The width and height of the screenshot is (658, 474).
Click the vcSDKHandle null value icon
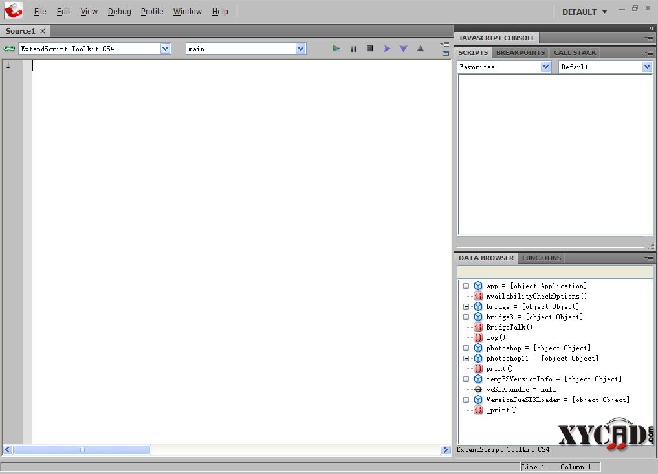[x=478, y=389]
